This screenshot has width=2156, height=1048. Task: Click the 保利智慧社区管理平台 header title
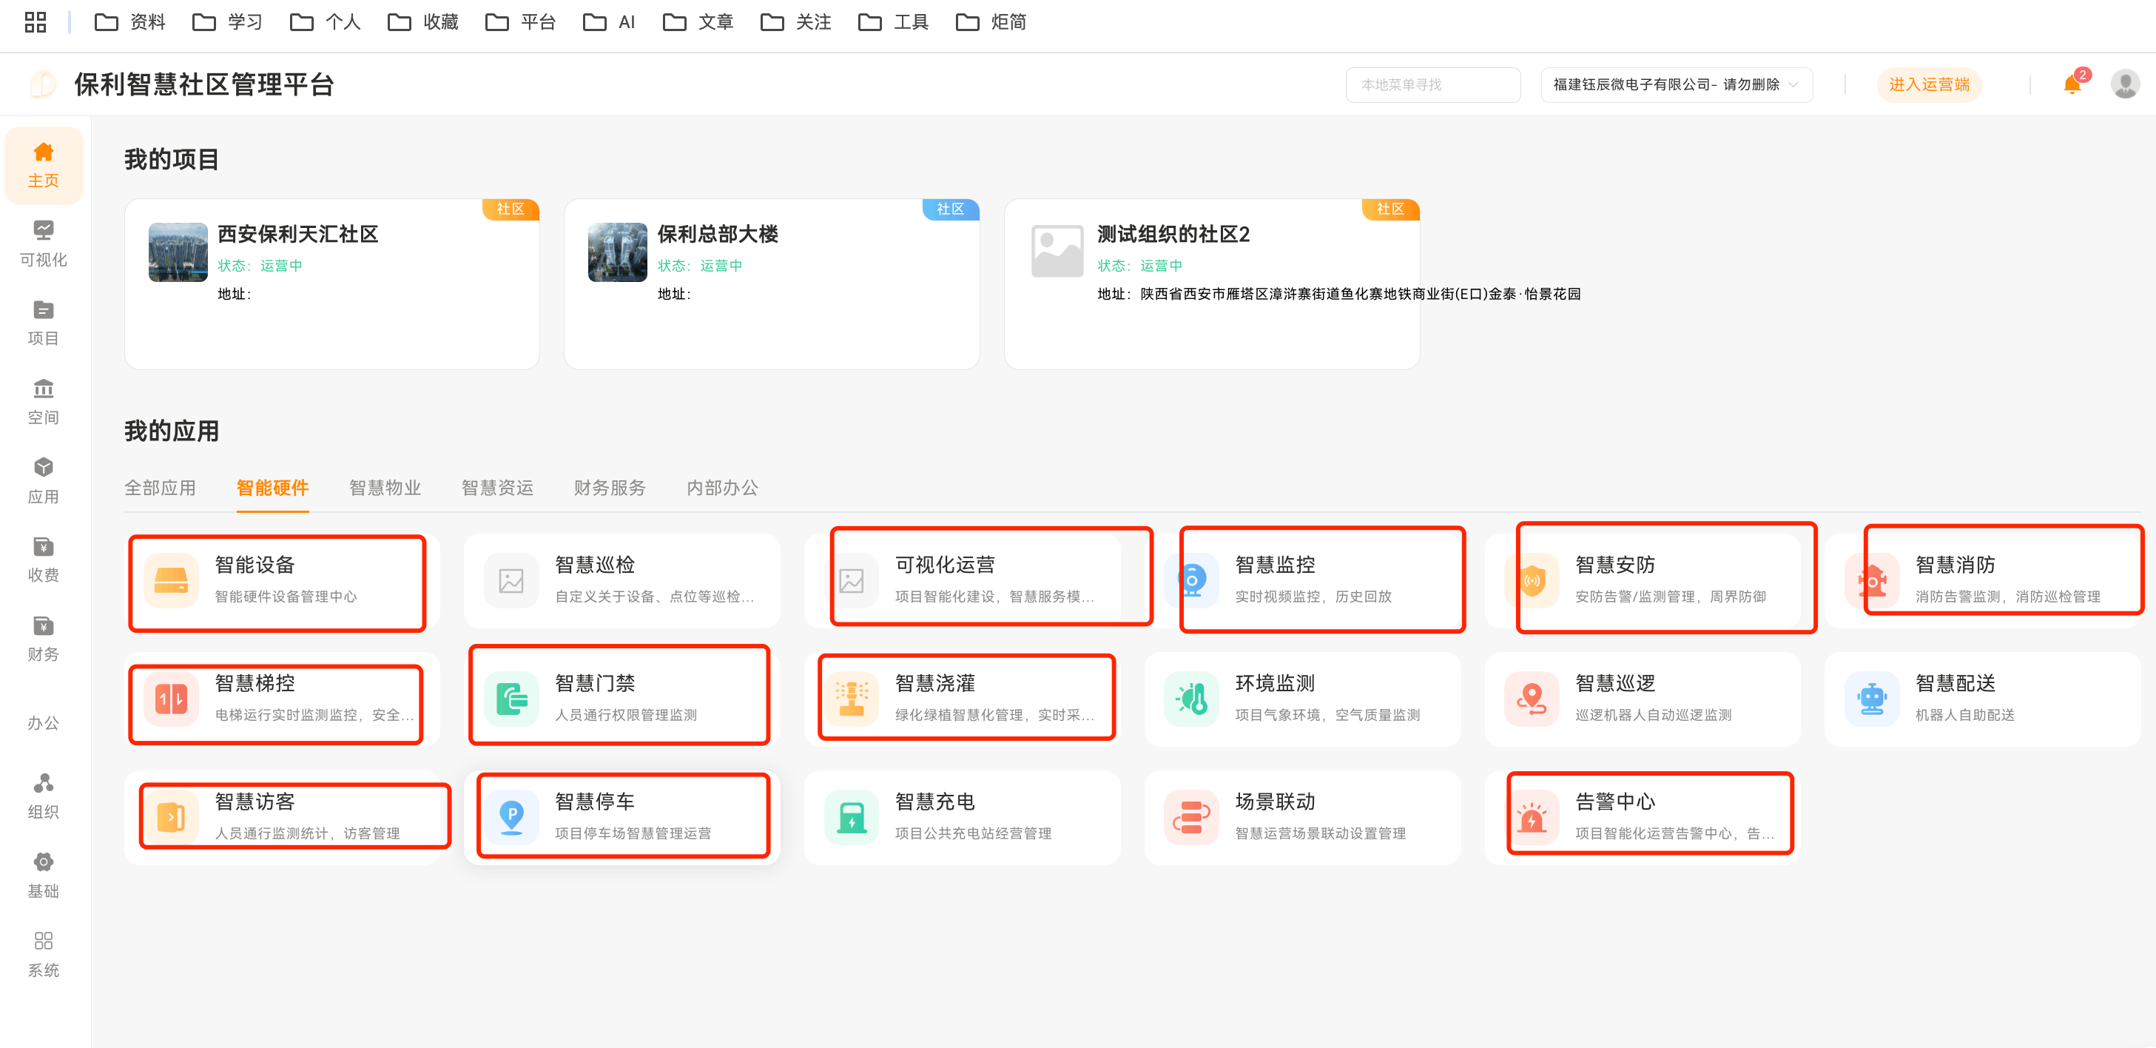204,84
